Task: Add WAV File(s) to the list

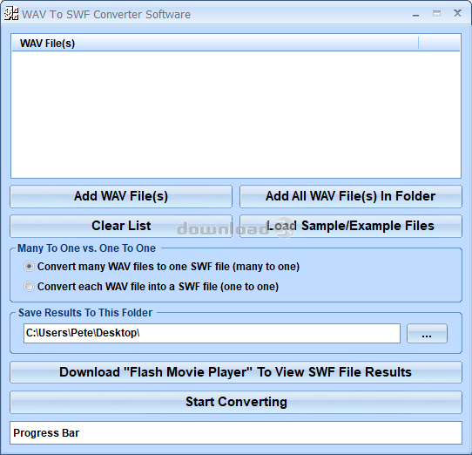Action: pos(121,196)
